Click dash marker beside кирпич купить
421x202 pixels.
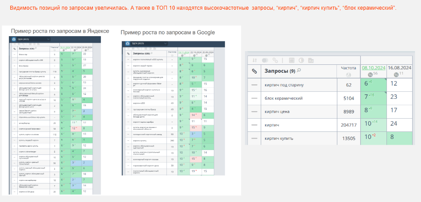tap(255, 138)
